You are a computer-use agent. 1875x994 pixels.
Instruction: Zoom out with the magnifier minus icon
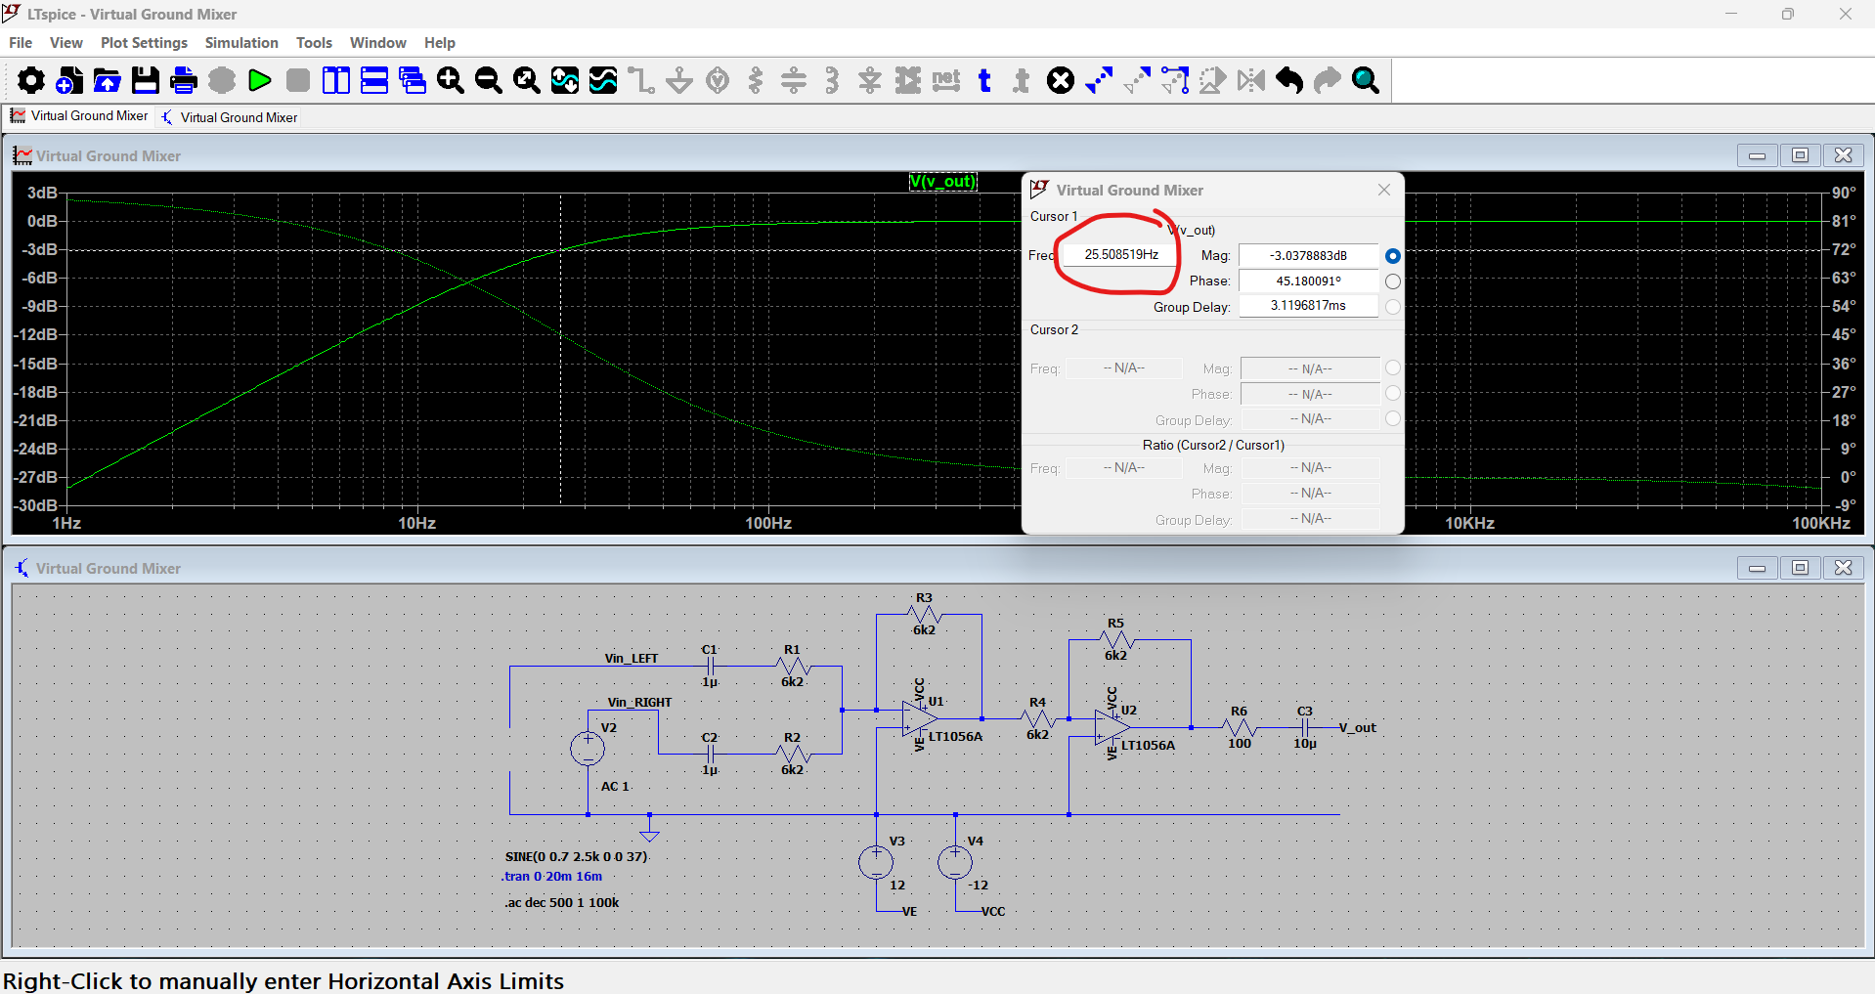[489, 80]
